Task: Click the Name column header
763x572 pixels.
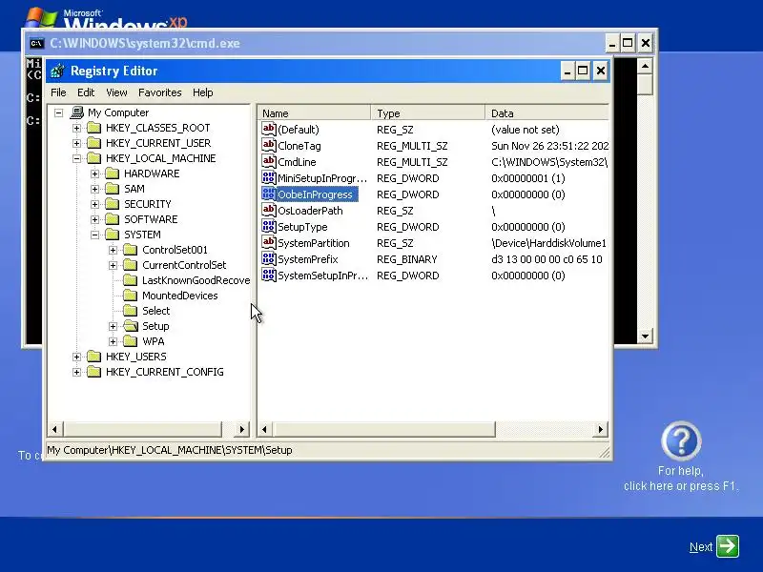Action: pyautogui.click(x=314, y=112)
